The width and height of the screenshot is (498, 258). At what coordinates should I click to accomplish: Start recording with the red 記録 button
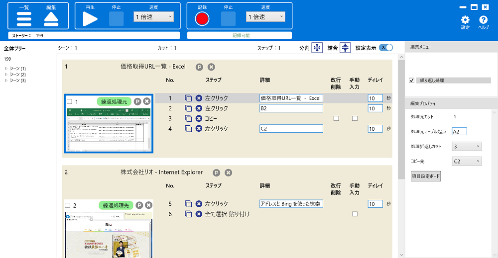pyautogui.click(x=202, y=19)
